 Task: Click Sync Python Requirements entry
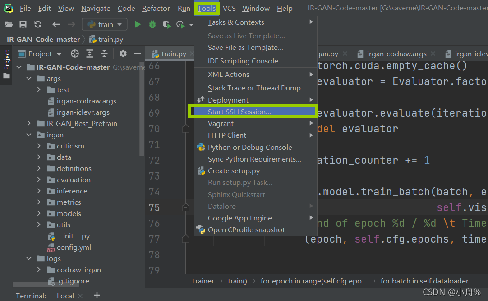tap(256, 159)
